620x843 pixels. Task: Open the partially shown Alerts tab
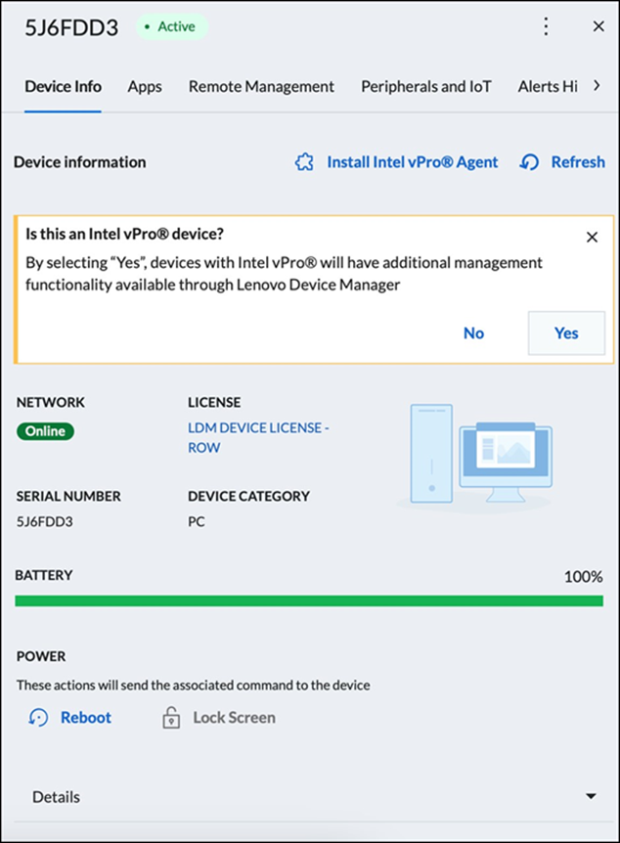548,87
